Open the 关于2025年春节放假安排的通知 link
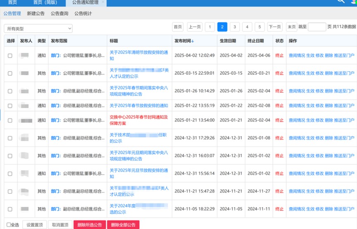 coord(139,106)
